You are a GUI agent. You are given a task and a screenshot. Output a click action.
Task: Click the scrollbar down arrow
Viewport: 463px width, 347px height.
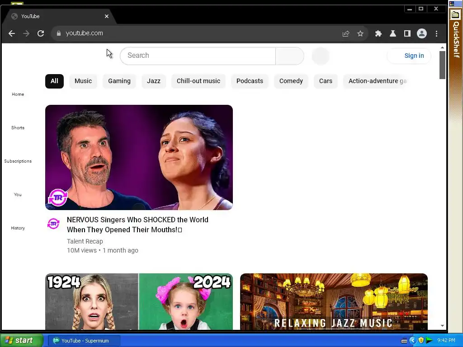[442, 326]
